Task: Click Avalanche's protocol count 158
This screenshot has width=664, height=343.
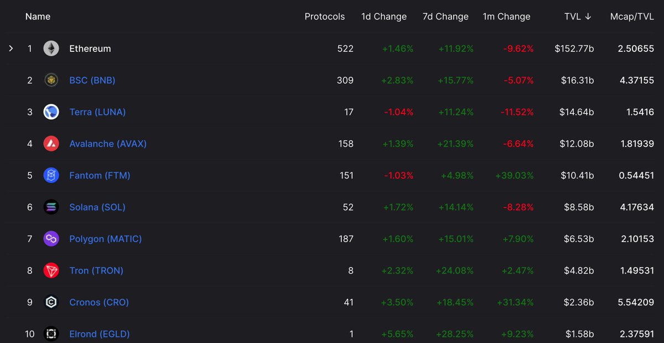Action: [x=346, y=144]
